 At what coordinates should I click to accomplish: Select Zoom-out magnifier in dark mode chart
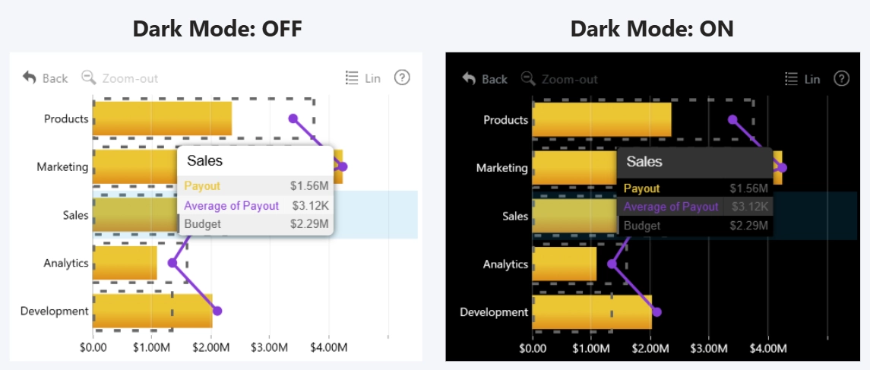(528, 79)
